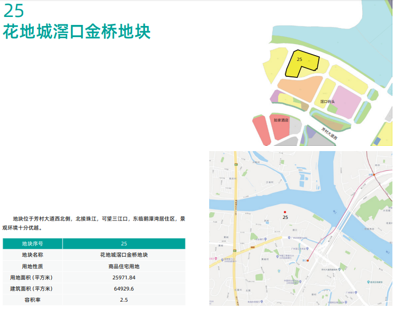Click the title 花地城滘口金桥地块
Screen dimensions: 394x317
[77, 32]
